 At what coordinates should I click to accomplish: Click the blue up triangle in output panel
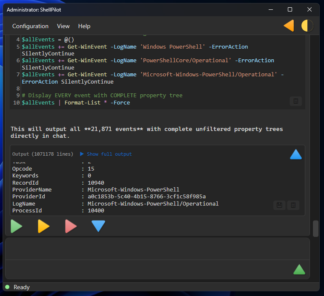296,154
